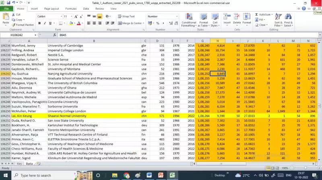
Task: Open the Calibri font name dropdown
Action: point(60,16)
